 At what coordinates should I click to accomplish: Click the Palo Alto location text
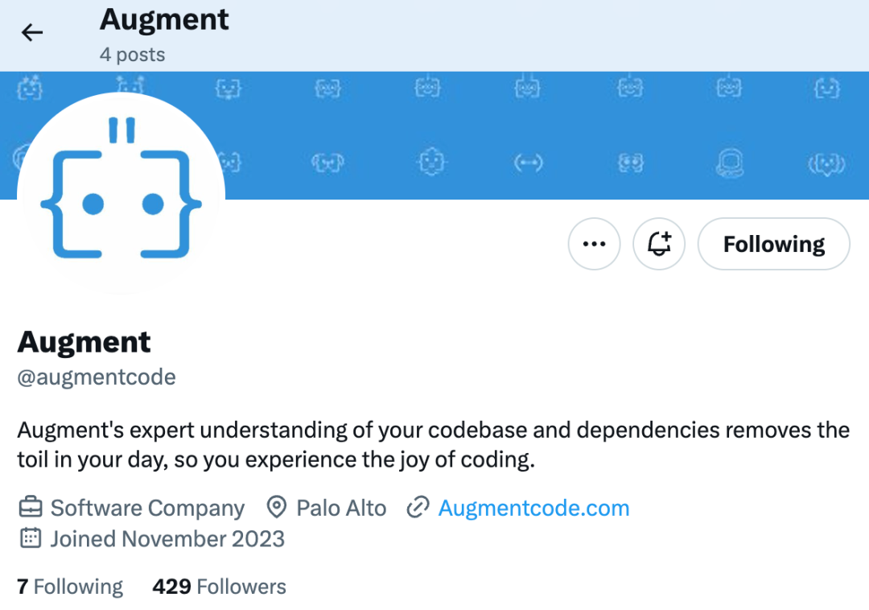(341, 509)
